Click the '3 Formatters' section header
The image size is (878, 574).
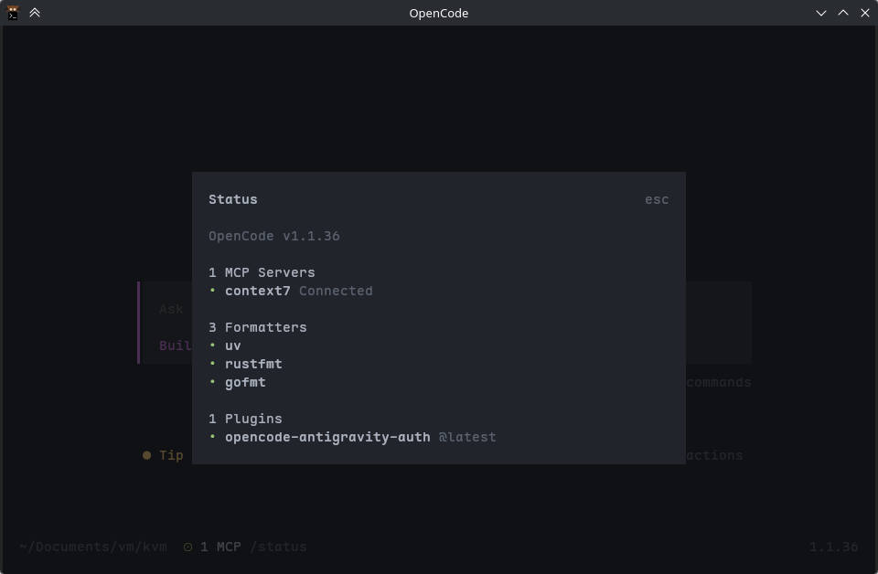pos(258,327)
